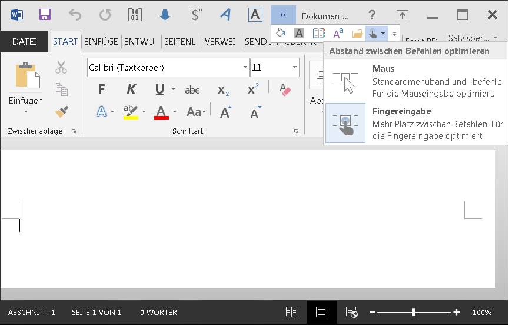Click the paint bucket shading icon

(281, 33)
